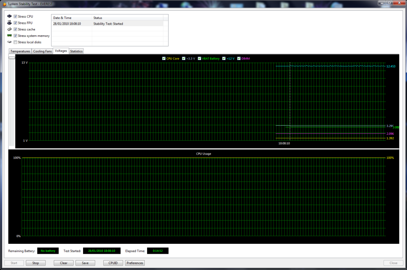Screen dimensions: 407x270
Task: Toggle the +12 V legend checkbox
Action: [x=224, y=59]
